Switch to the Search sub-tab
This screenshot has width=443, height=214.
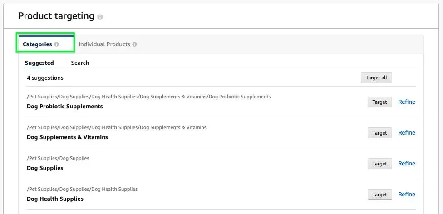point(80,63)
